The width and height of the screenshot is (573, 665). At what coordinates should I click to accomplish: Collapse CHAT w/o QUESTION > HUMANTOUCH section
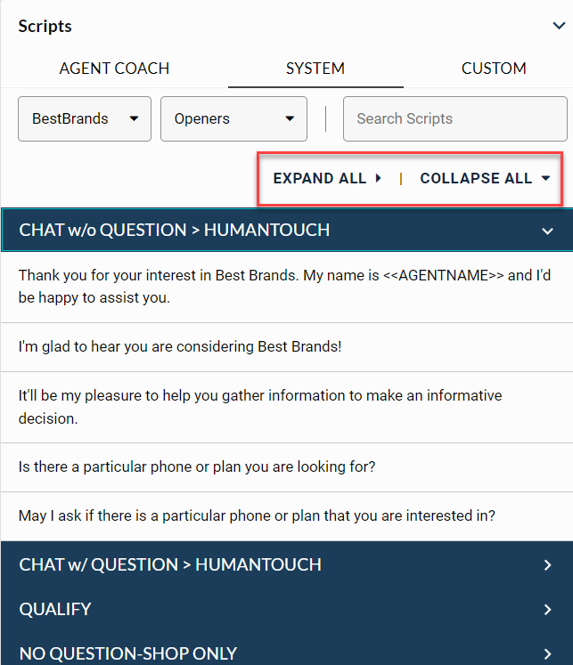click(x=175, y=231)
